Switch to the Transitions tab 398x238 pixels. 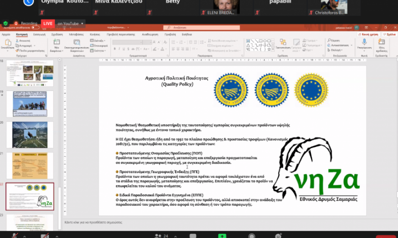76,34
